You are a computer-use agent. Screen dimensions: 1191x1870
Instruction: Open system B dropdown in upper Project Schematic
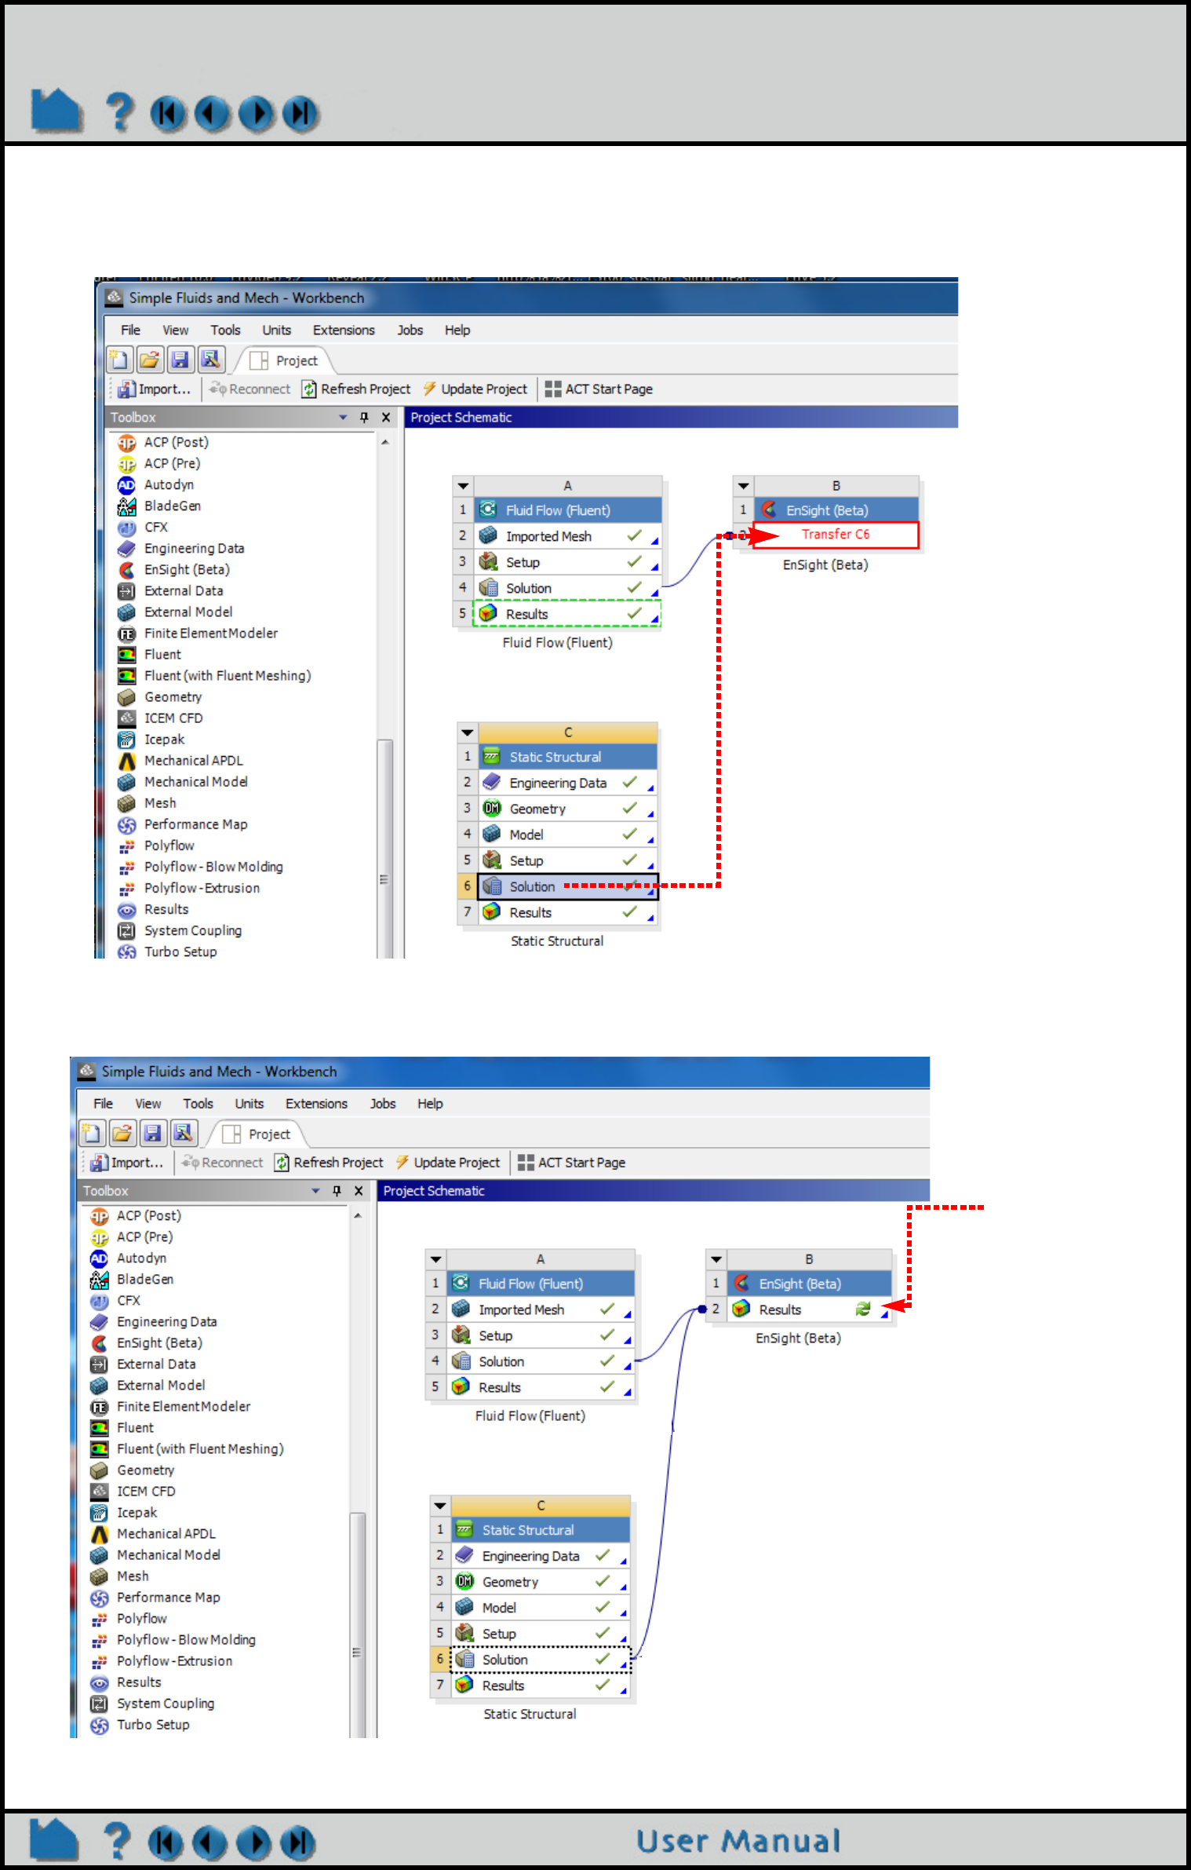(743, 486)
